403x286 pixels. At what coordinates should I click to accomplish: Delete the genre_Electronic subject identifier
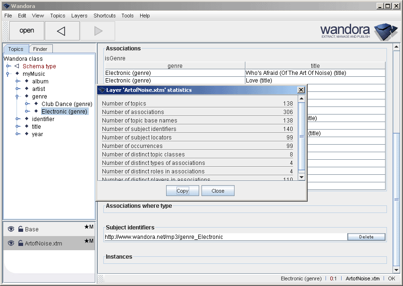[366, 237]
